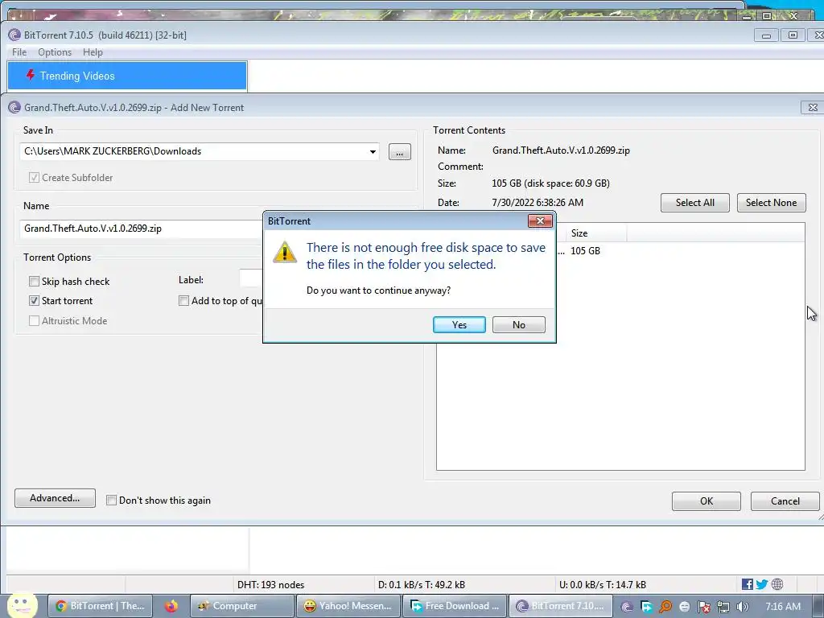Click Yes to continue anyway
This screenshot has height=618, width=824.
tap(459, 325)
